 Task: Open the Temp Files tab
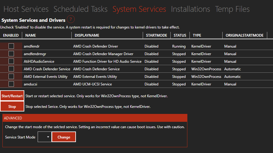click(x=232, y=9)
